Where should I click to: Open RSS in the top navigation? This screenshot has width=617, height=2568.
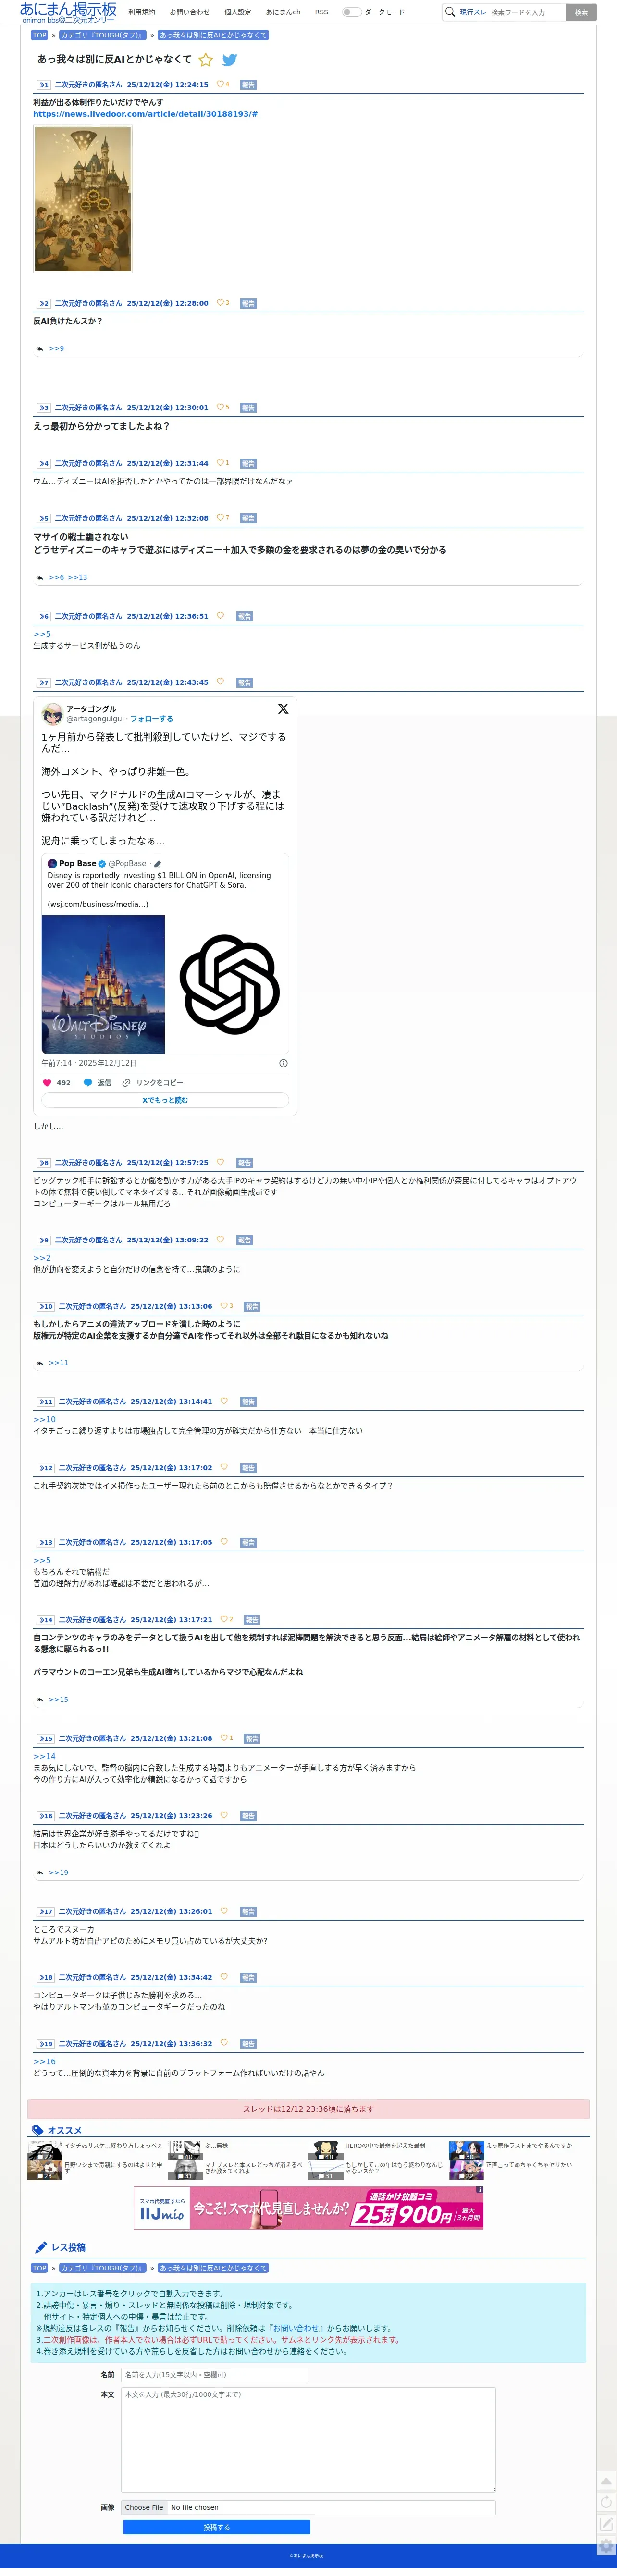point(321,12)
